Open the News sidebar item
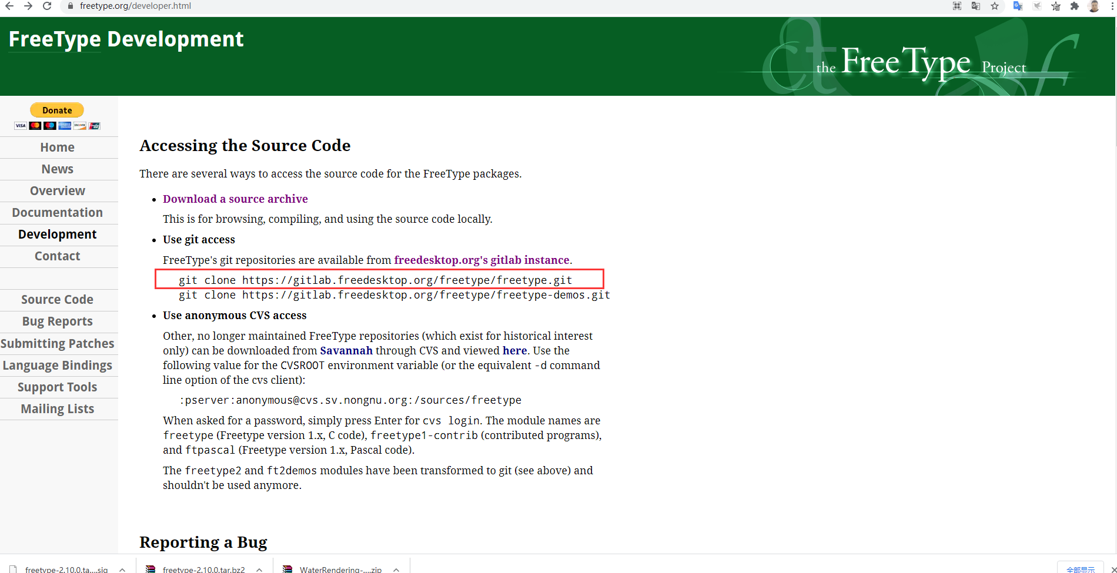1117x573 pixels. [x=58, y=169]
